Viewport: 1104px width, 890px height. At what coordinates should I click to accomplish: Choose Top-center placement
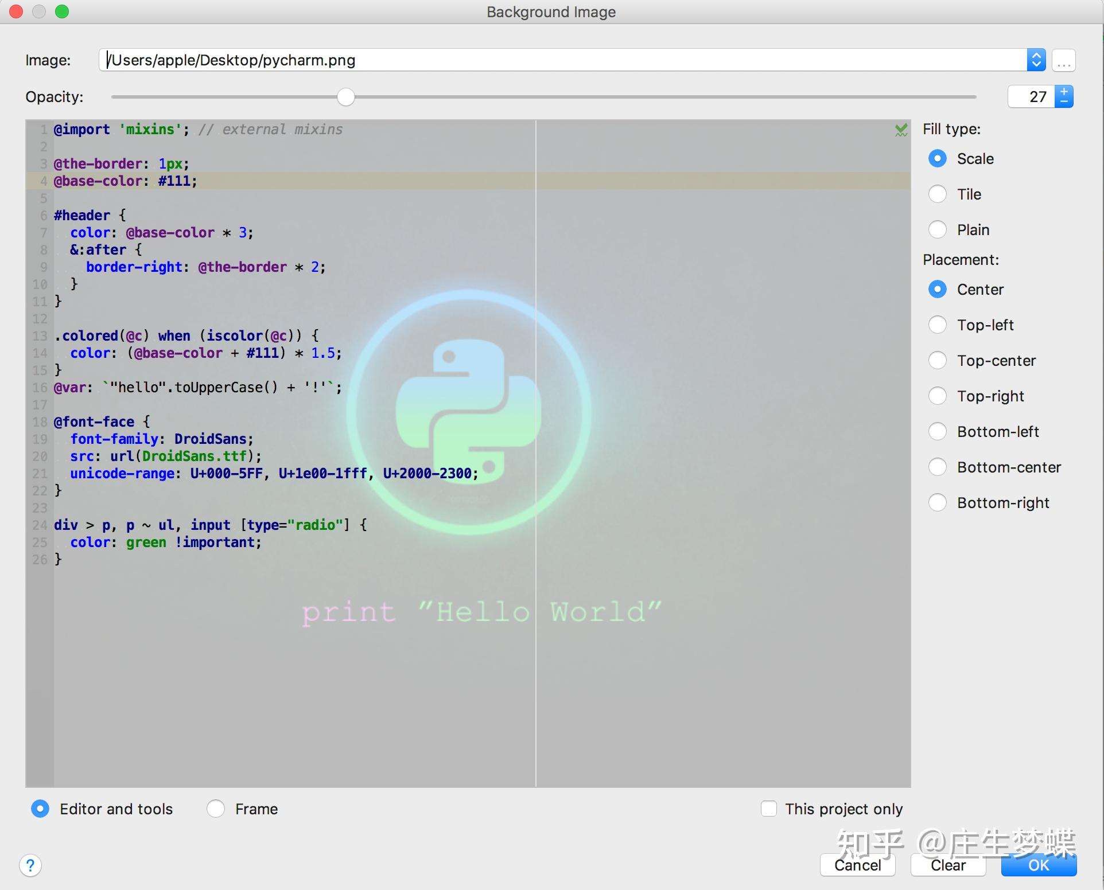pos(938,361)
